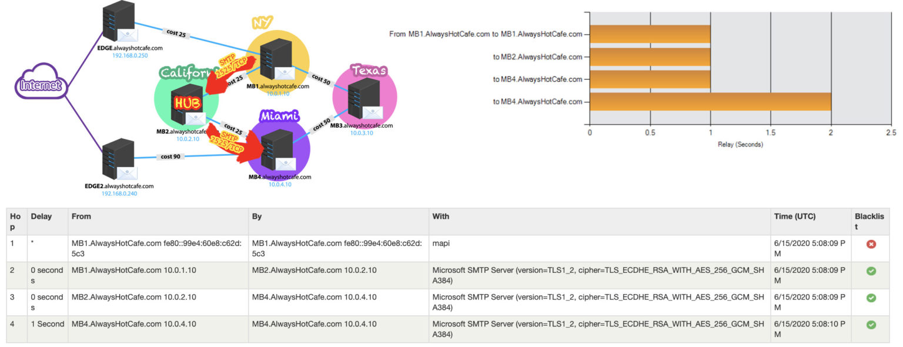Open the IP address link 192.168.0.250
This screenshot has height=347, width=903.
pos(131,56)
